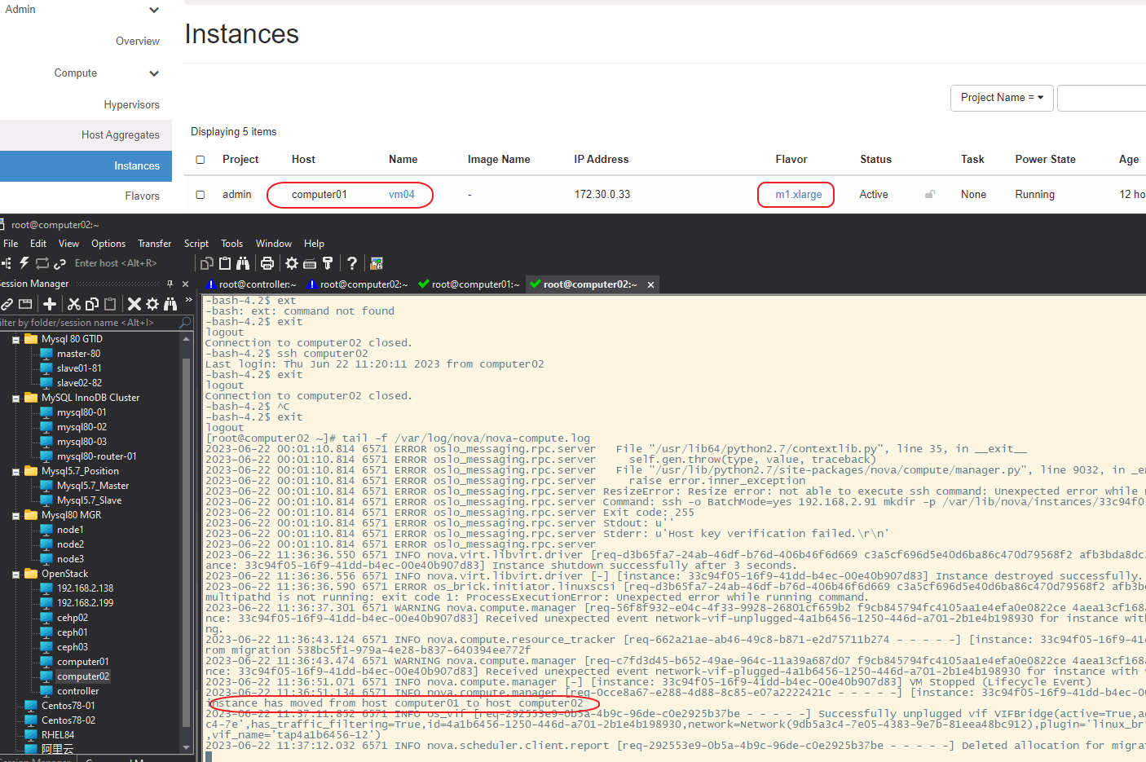Click the plus icon to add new session
The height and width of the screenshot is (762, 1146).
50,304
